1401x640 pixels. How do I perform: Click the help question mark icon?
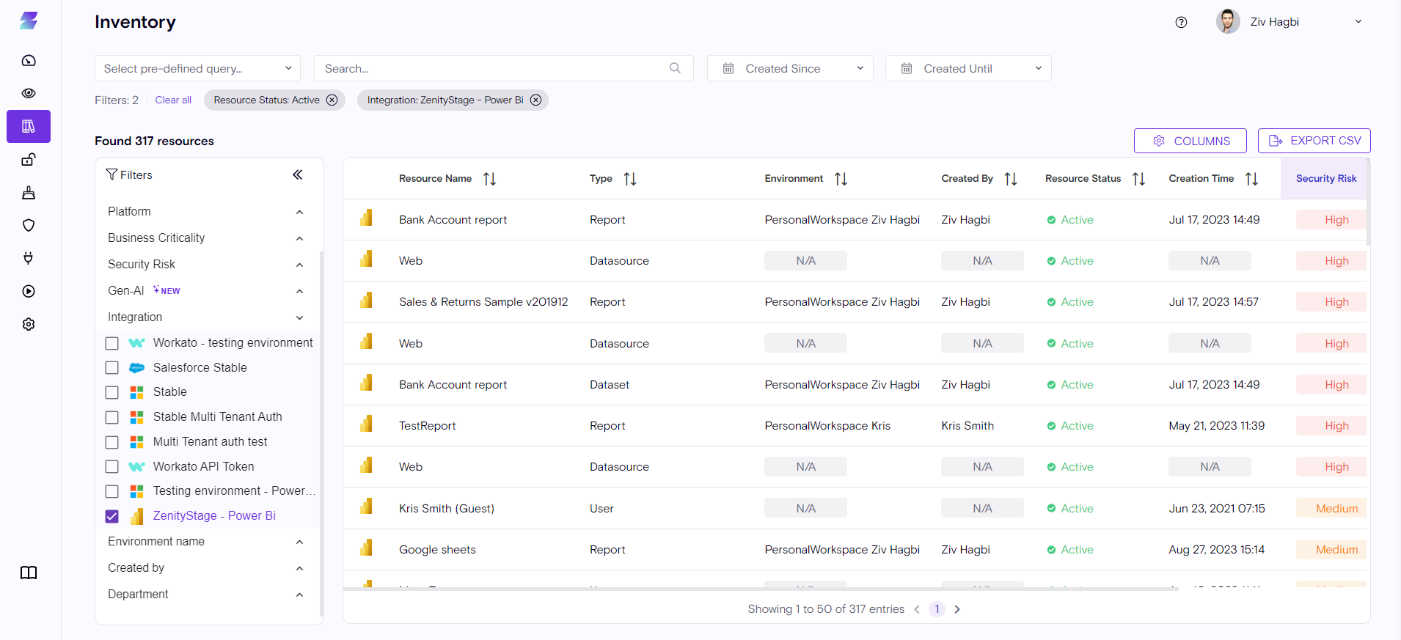pos(1181,22)
